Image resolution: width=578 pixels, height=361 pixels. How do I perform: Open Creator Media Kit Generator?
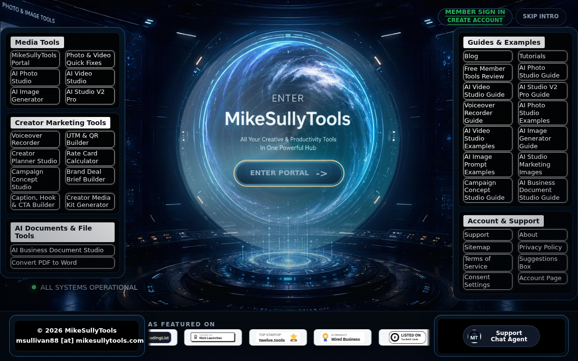pos(90,201)
